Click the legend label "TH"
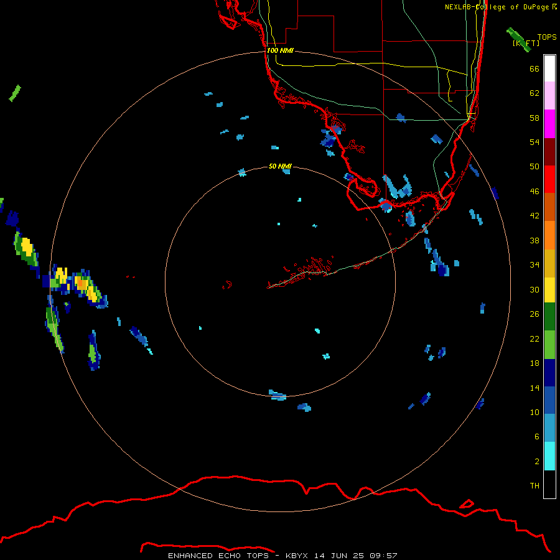Viewport: 560px width, 560px height. [x=534, y=485]
